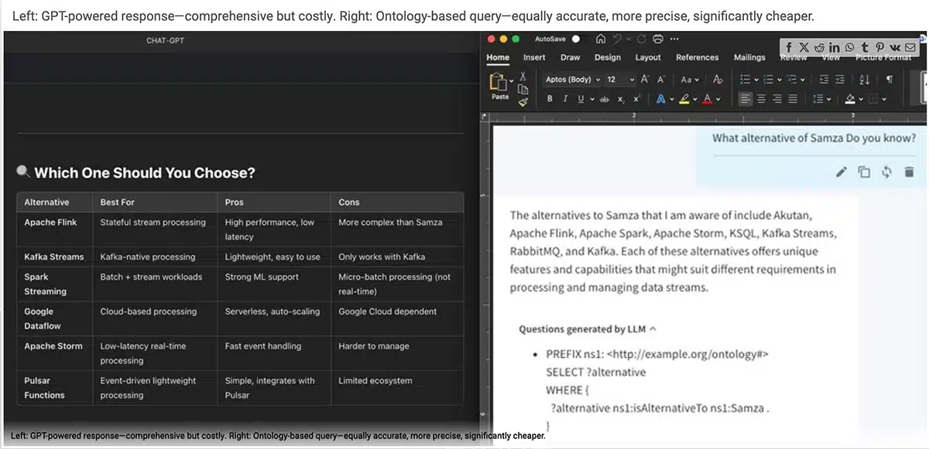Click the pencil edit icon under the question

click(x=842, y=172)
